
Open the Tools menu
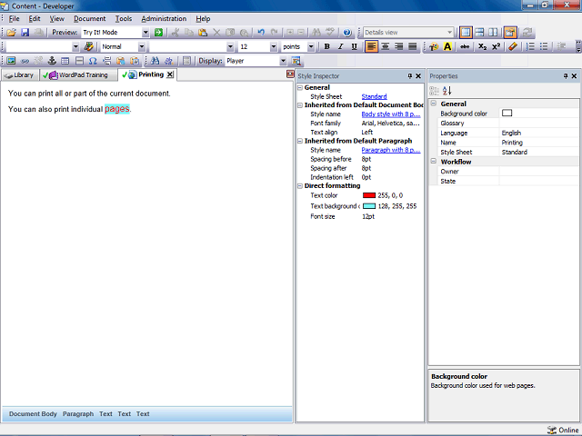click(124, 18)
